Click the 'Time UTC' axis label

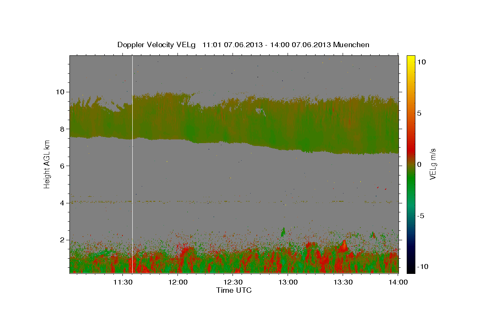click(234, 290)
